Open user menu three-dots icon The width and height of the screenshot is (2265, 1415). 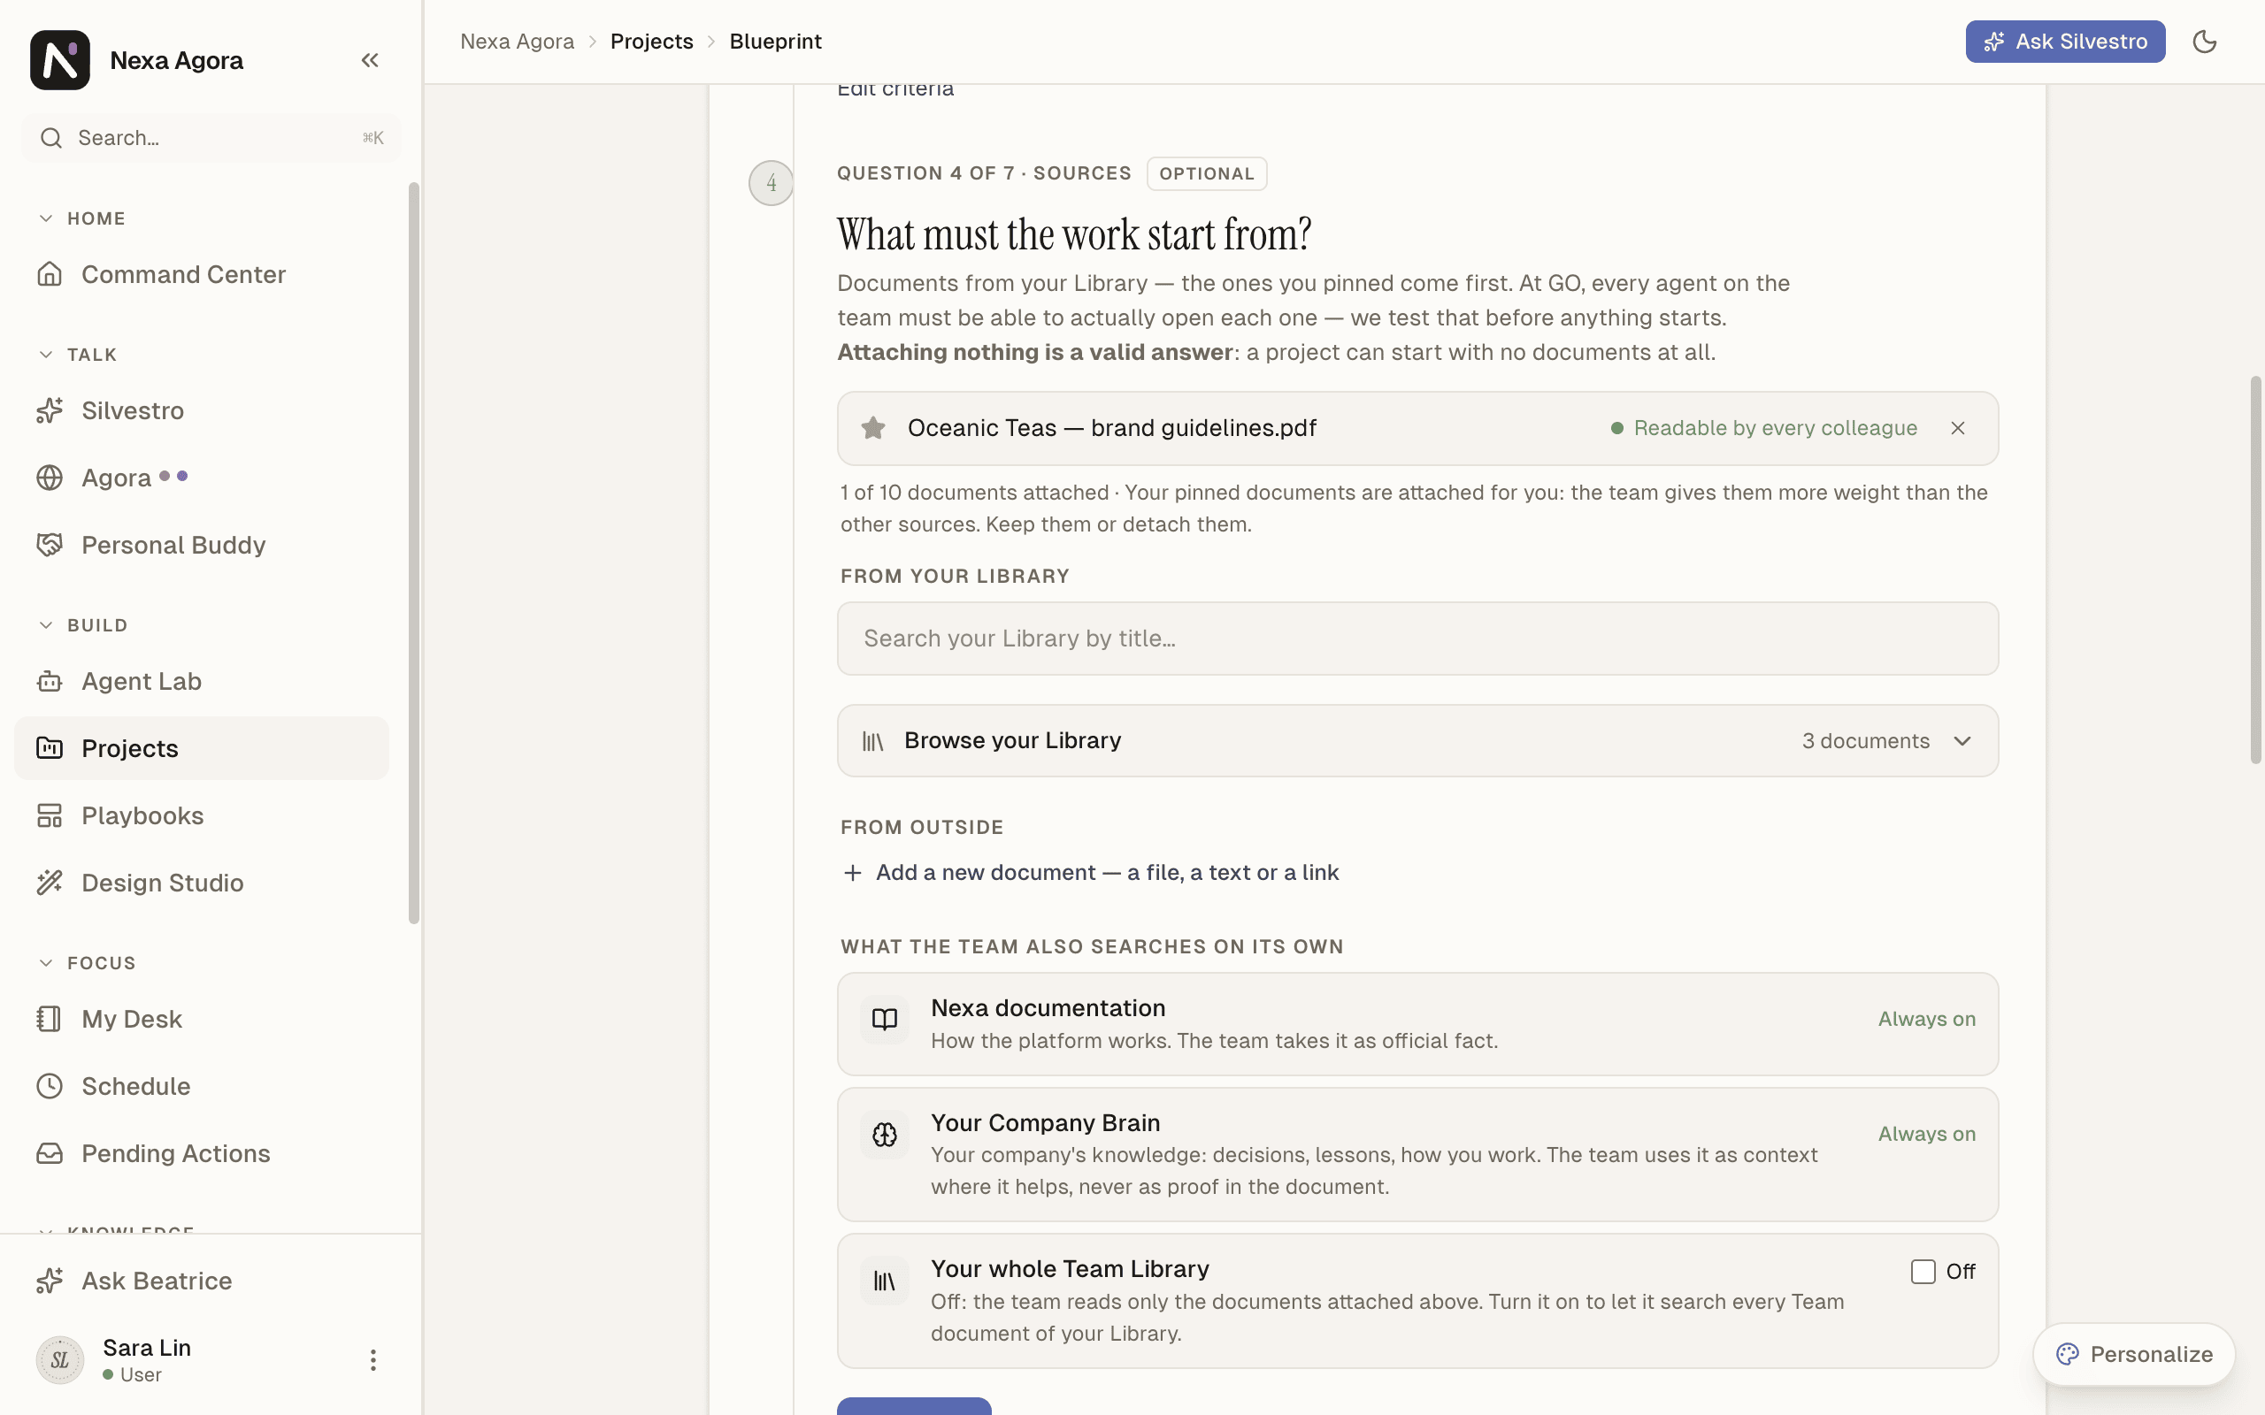click(372, 1360)
